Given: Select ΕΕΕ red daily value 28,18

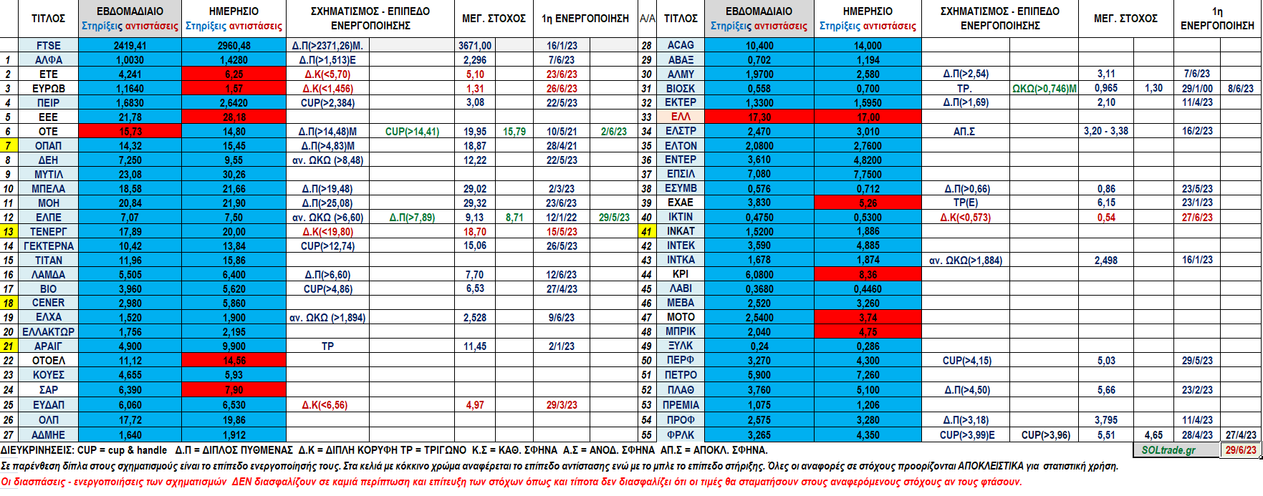Looking at the screenshot, I should [234, 117].
